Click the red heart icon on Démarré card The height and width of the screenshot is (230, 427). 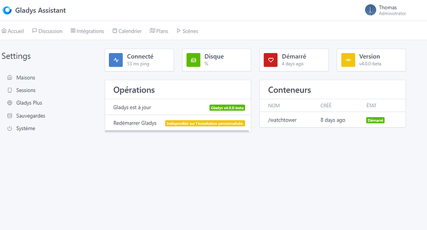pos(270,60)
